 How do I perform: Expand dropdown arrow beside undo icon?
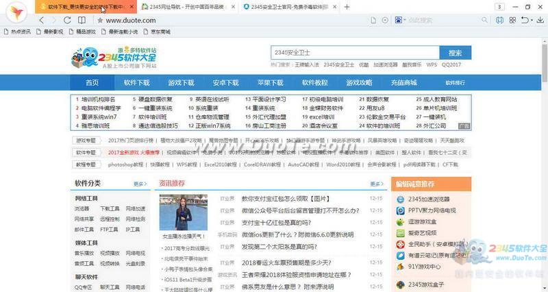pyautogui.click(x=532, y=21)
